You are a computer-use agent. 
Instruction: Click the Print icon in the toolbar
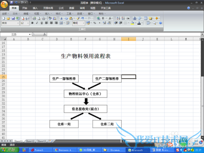point(34,18)
